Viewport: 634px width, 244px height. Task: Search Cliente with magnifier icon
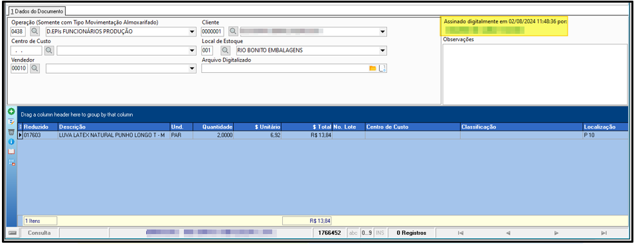[x=233, y=32]
